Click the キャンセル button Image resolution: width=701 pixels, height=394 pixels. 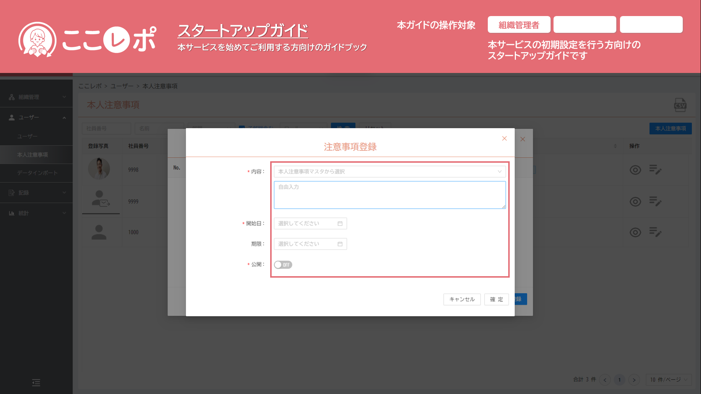462,300
